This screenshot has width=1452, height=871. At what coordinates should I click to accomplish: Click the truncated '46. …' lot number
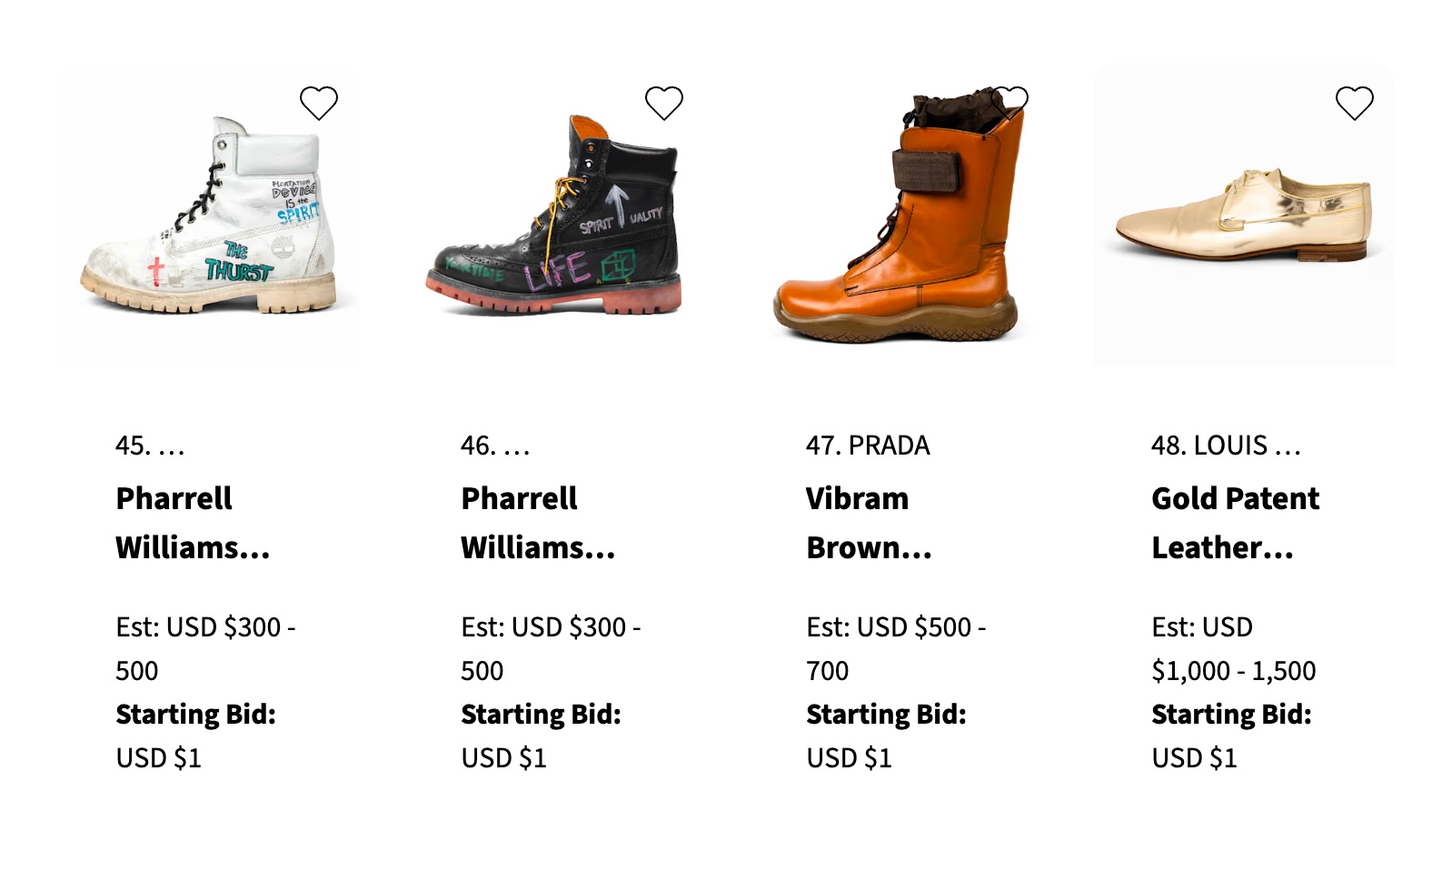click(x=495, y=446)
